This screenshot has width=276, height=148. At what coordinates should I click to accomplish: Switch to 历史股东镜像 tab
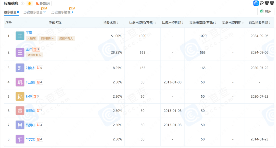(62, 12)
